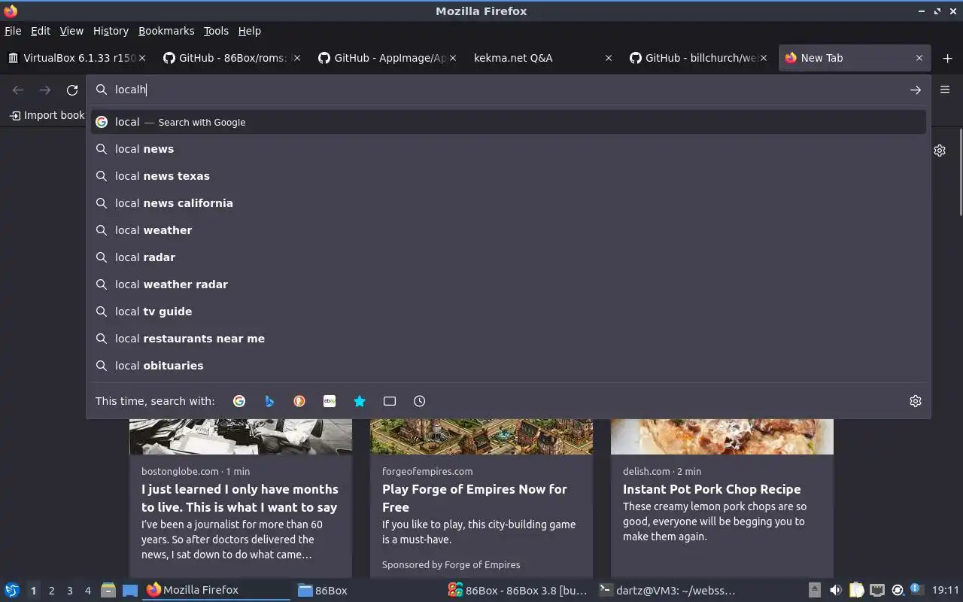
Task: Open the volume control in the system tray
Action: point(835,590)
